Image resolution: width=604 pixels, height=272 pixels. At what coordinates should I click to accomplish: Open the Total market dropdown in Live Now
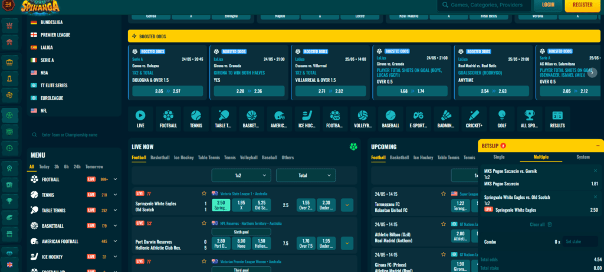(306, 175)
